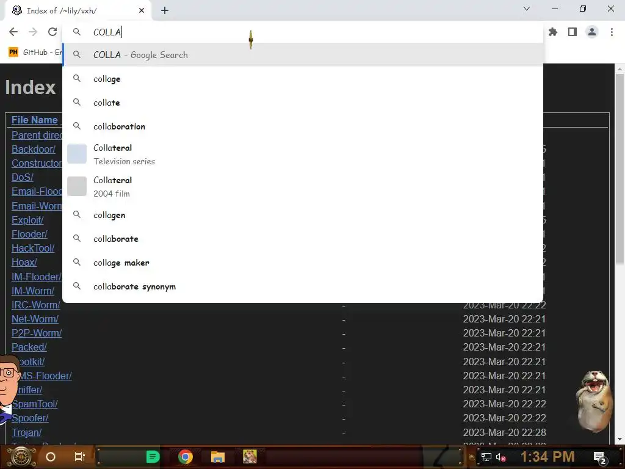Click the page vertical scrollbar thumb
This screenshot has height=469, width=625.
620,167
